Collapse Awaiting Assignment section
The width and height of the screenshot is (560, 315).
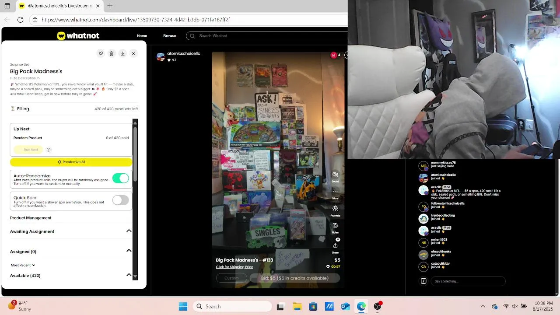point(129,231)
